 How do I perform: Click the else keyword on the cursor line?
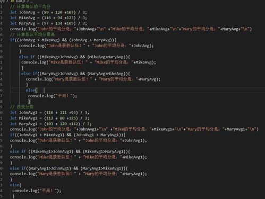coord(30,90)
